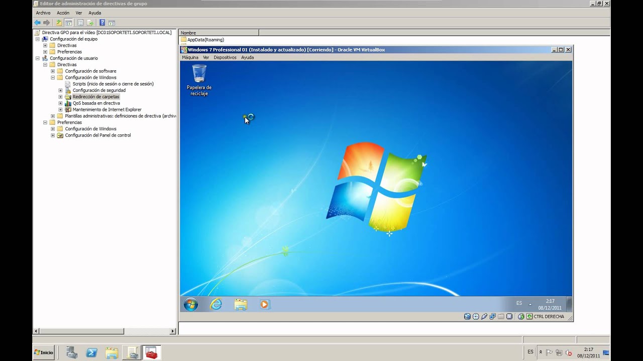Image resolution: width=643 pixels, height=361 pixels.
Task: Click the tree pane horizontal scrollbar thumb
Action: click(x=81, y=331)
